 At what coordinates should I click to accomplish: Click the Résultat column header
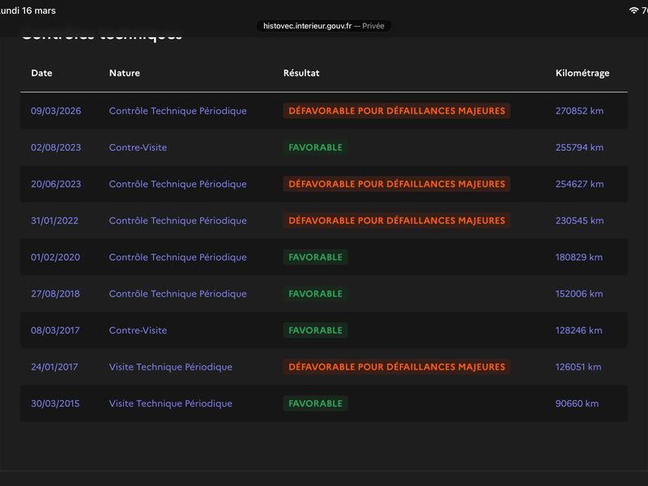pos(301,73)
